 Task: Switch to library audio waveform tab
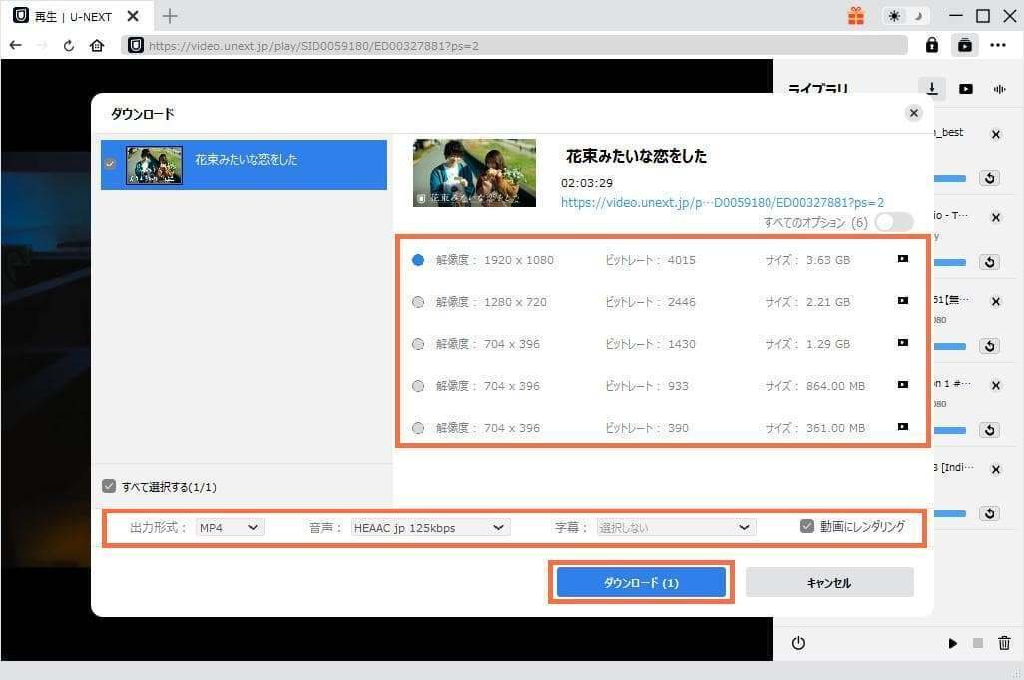[x=999, y=89]
